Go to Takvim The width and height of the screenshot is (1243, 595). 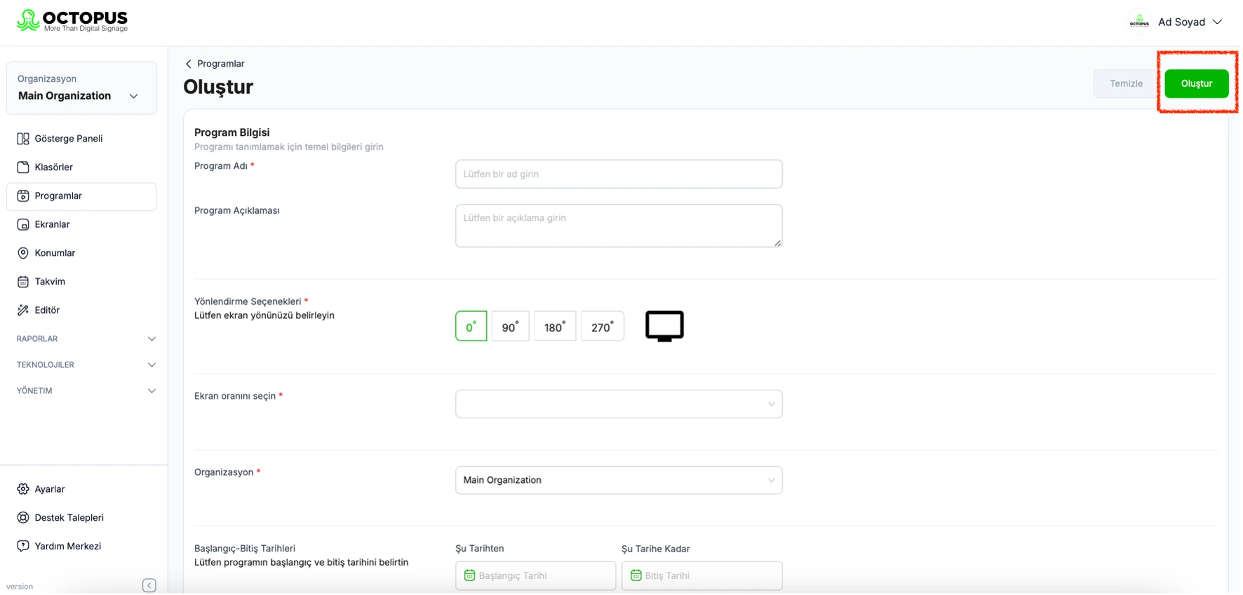(x=50, y=282)
